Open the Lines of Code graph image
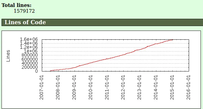The image size is (203, 109). click(101, 70)
